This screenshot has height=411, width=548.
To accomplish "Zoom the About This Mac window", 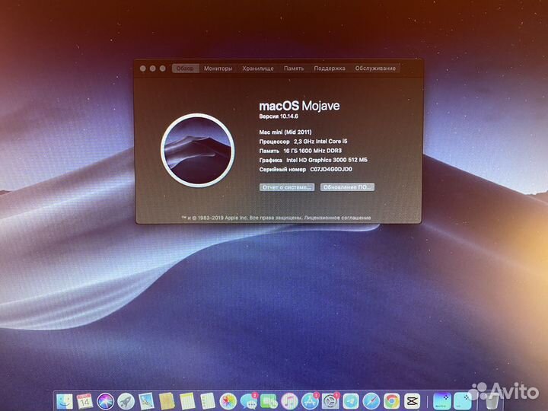I will [x=163, y=68].
